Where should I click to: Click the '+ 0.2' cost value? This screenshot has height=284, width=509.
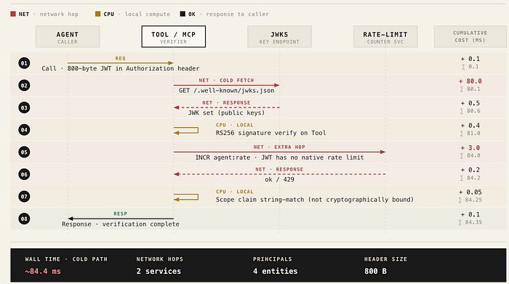pos(470,170)
